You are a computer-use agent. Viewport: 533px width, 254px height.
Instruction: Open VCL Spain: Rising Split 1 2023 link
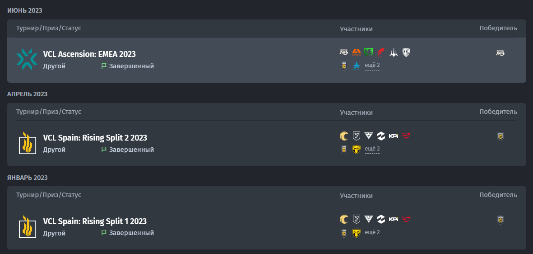95,221
